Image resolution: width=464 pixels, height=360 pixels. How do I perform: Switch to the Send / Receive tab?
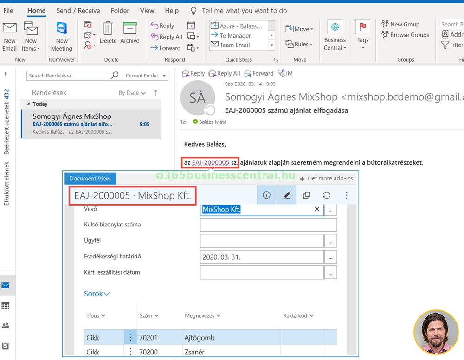[78, 11]
